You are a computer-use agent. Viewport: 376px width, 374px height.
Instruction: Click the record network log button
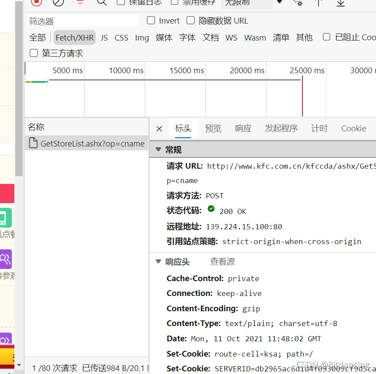click(37, 2)
